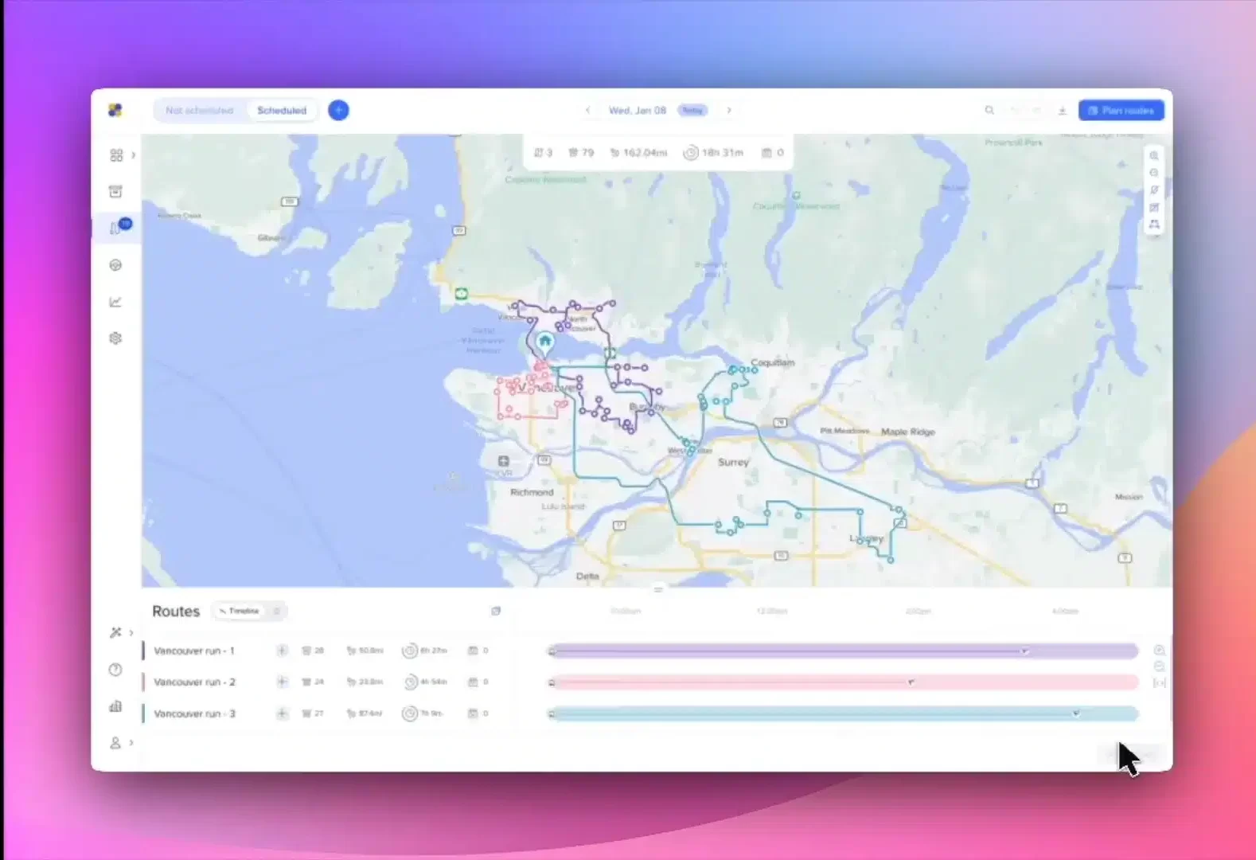Screen dimensions: 1256x860
Task: Click the end marker on the pink timeline bar
Action: (x=911, y=682)
